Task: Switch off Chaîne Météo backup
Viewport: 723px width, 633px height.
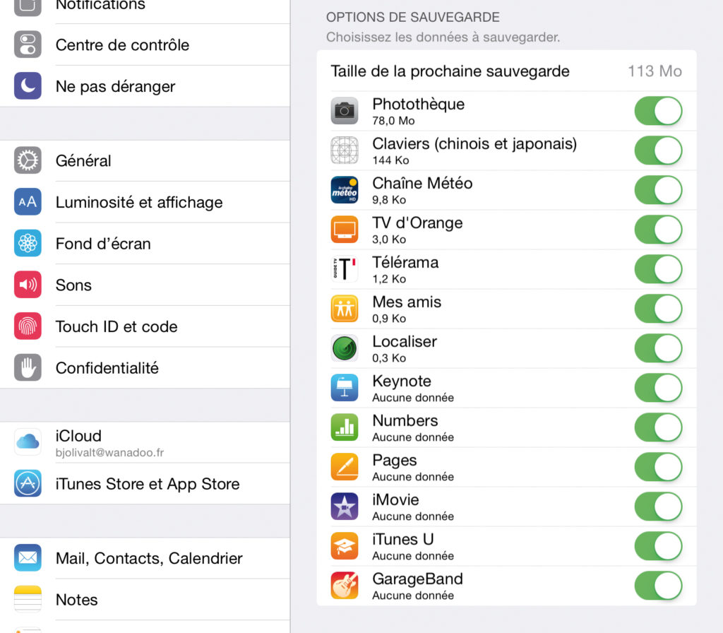Action: tap(658, 190)
